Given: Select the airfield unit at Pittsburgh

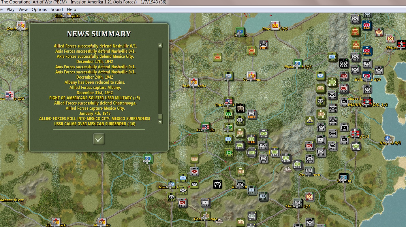Looking at the screenshot, I should (298, 64).
